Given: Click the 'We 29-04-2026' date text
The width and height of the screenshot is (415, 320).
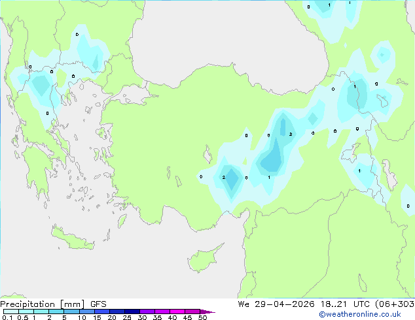Looking at the screenshot, I should point(276,304).
